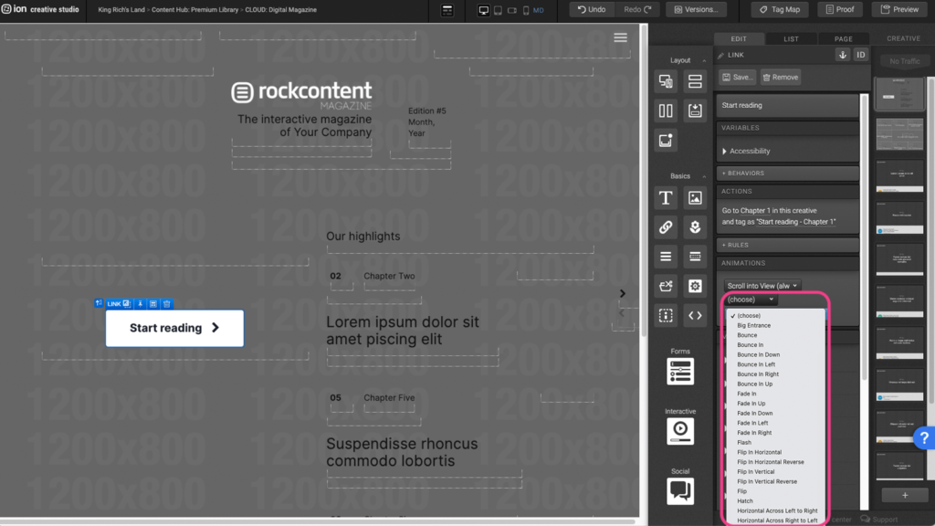
Task: Open the Interactive element palette
Action: 680,431
